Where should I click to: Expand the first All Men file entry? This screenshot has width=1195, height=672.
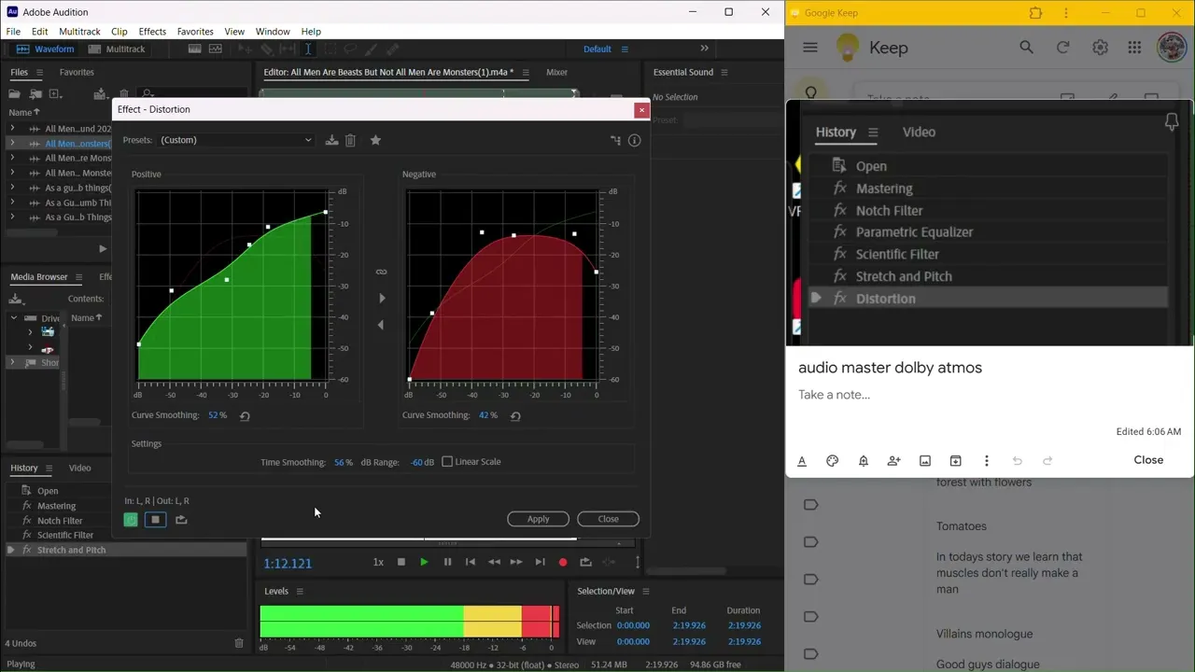tap(12, 129)
